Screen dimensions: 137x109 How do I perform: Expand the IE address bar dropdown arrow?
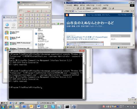pyautogui.click(x=122, y=11)
